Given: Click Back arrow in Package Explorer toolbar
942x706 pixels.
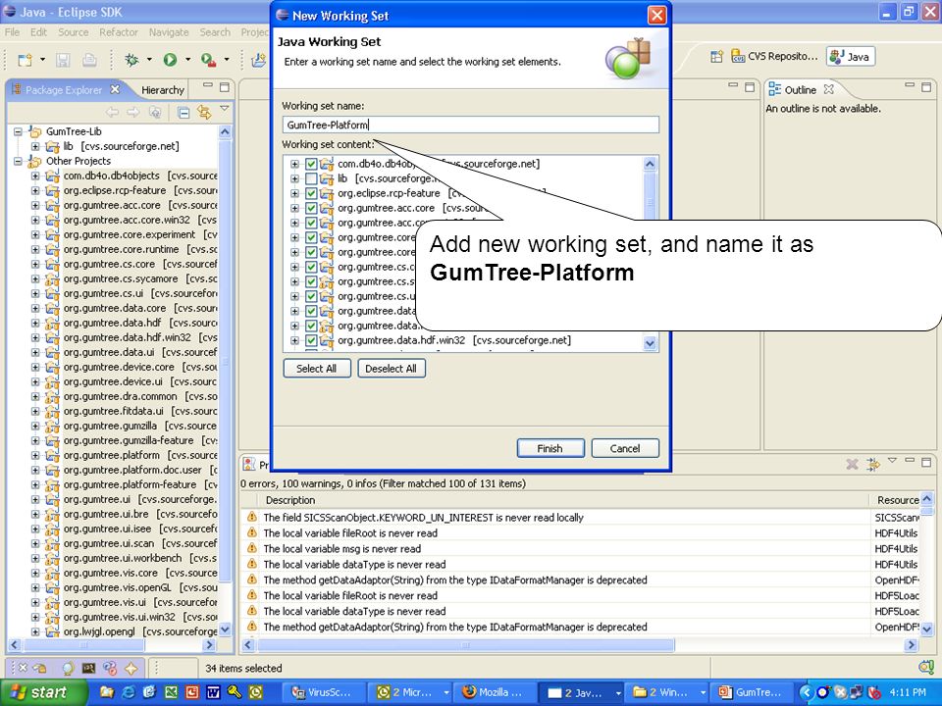Looking at the screenshot, I should point(112,112).
